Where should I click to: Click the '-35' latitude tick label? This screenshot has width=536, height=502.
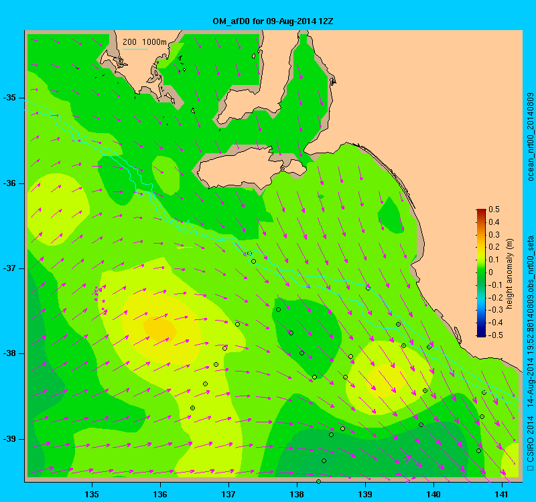10,98
